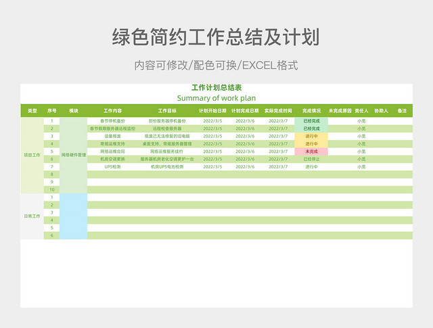This screenshot has width=433, height=328.
Task: Click planned finish 2022/3/6 in 设备报废 row
Action: [245, 136]
